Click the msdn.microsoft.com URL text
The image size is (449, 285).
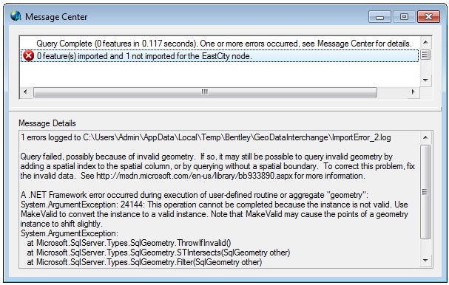tap(194, 176)
